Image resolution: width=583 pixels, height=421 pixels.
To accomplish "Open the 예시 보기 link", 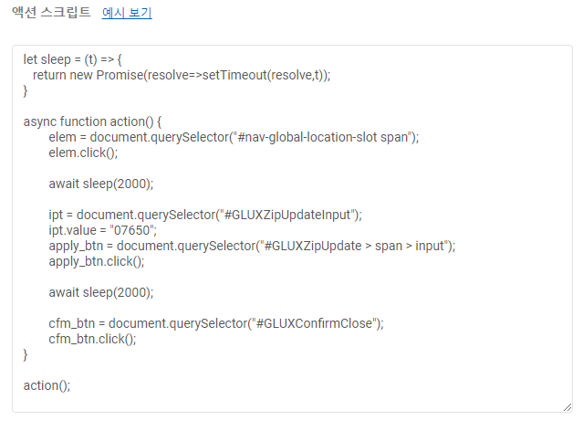I will (x=127, y=13).
